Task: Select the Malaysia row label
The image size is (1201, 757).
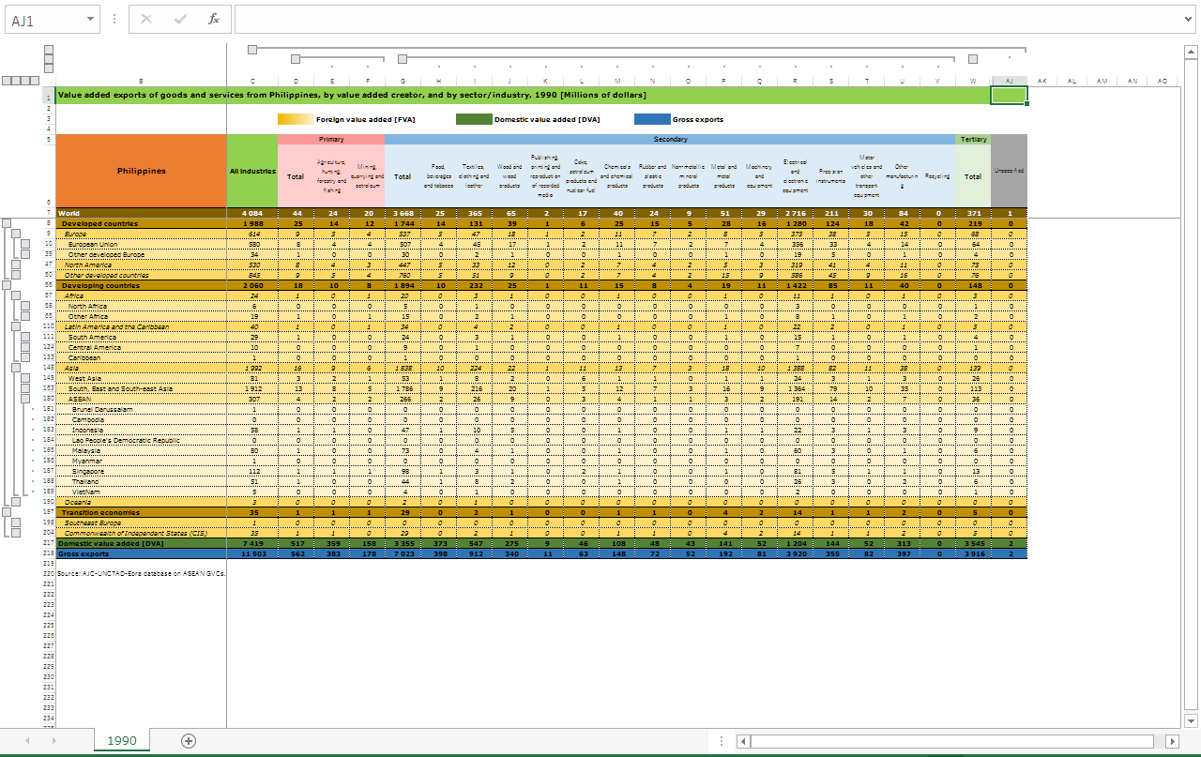Action: click(x=142, y=450)
